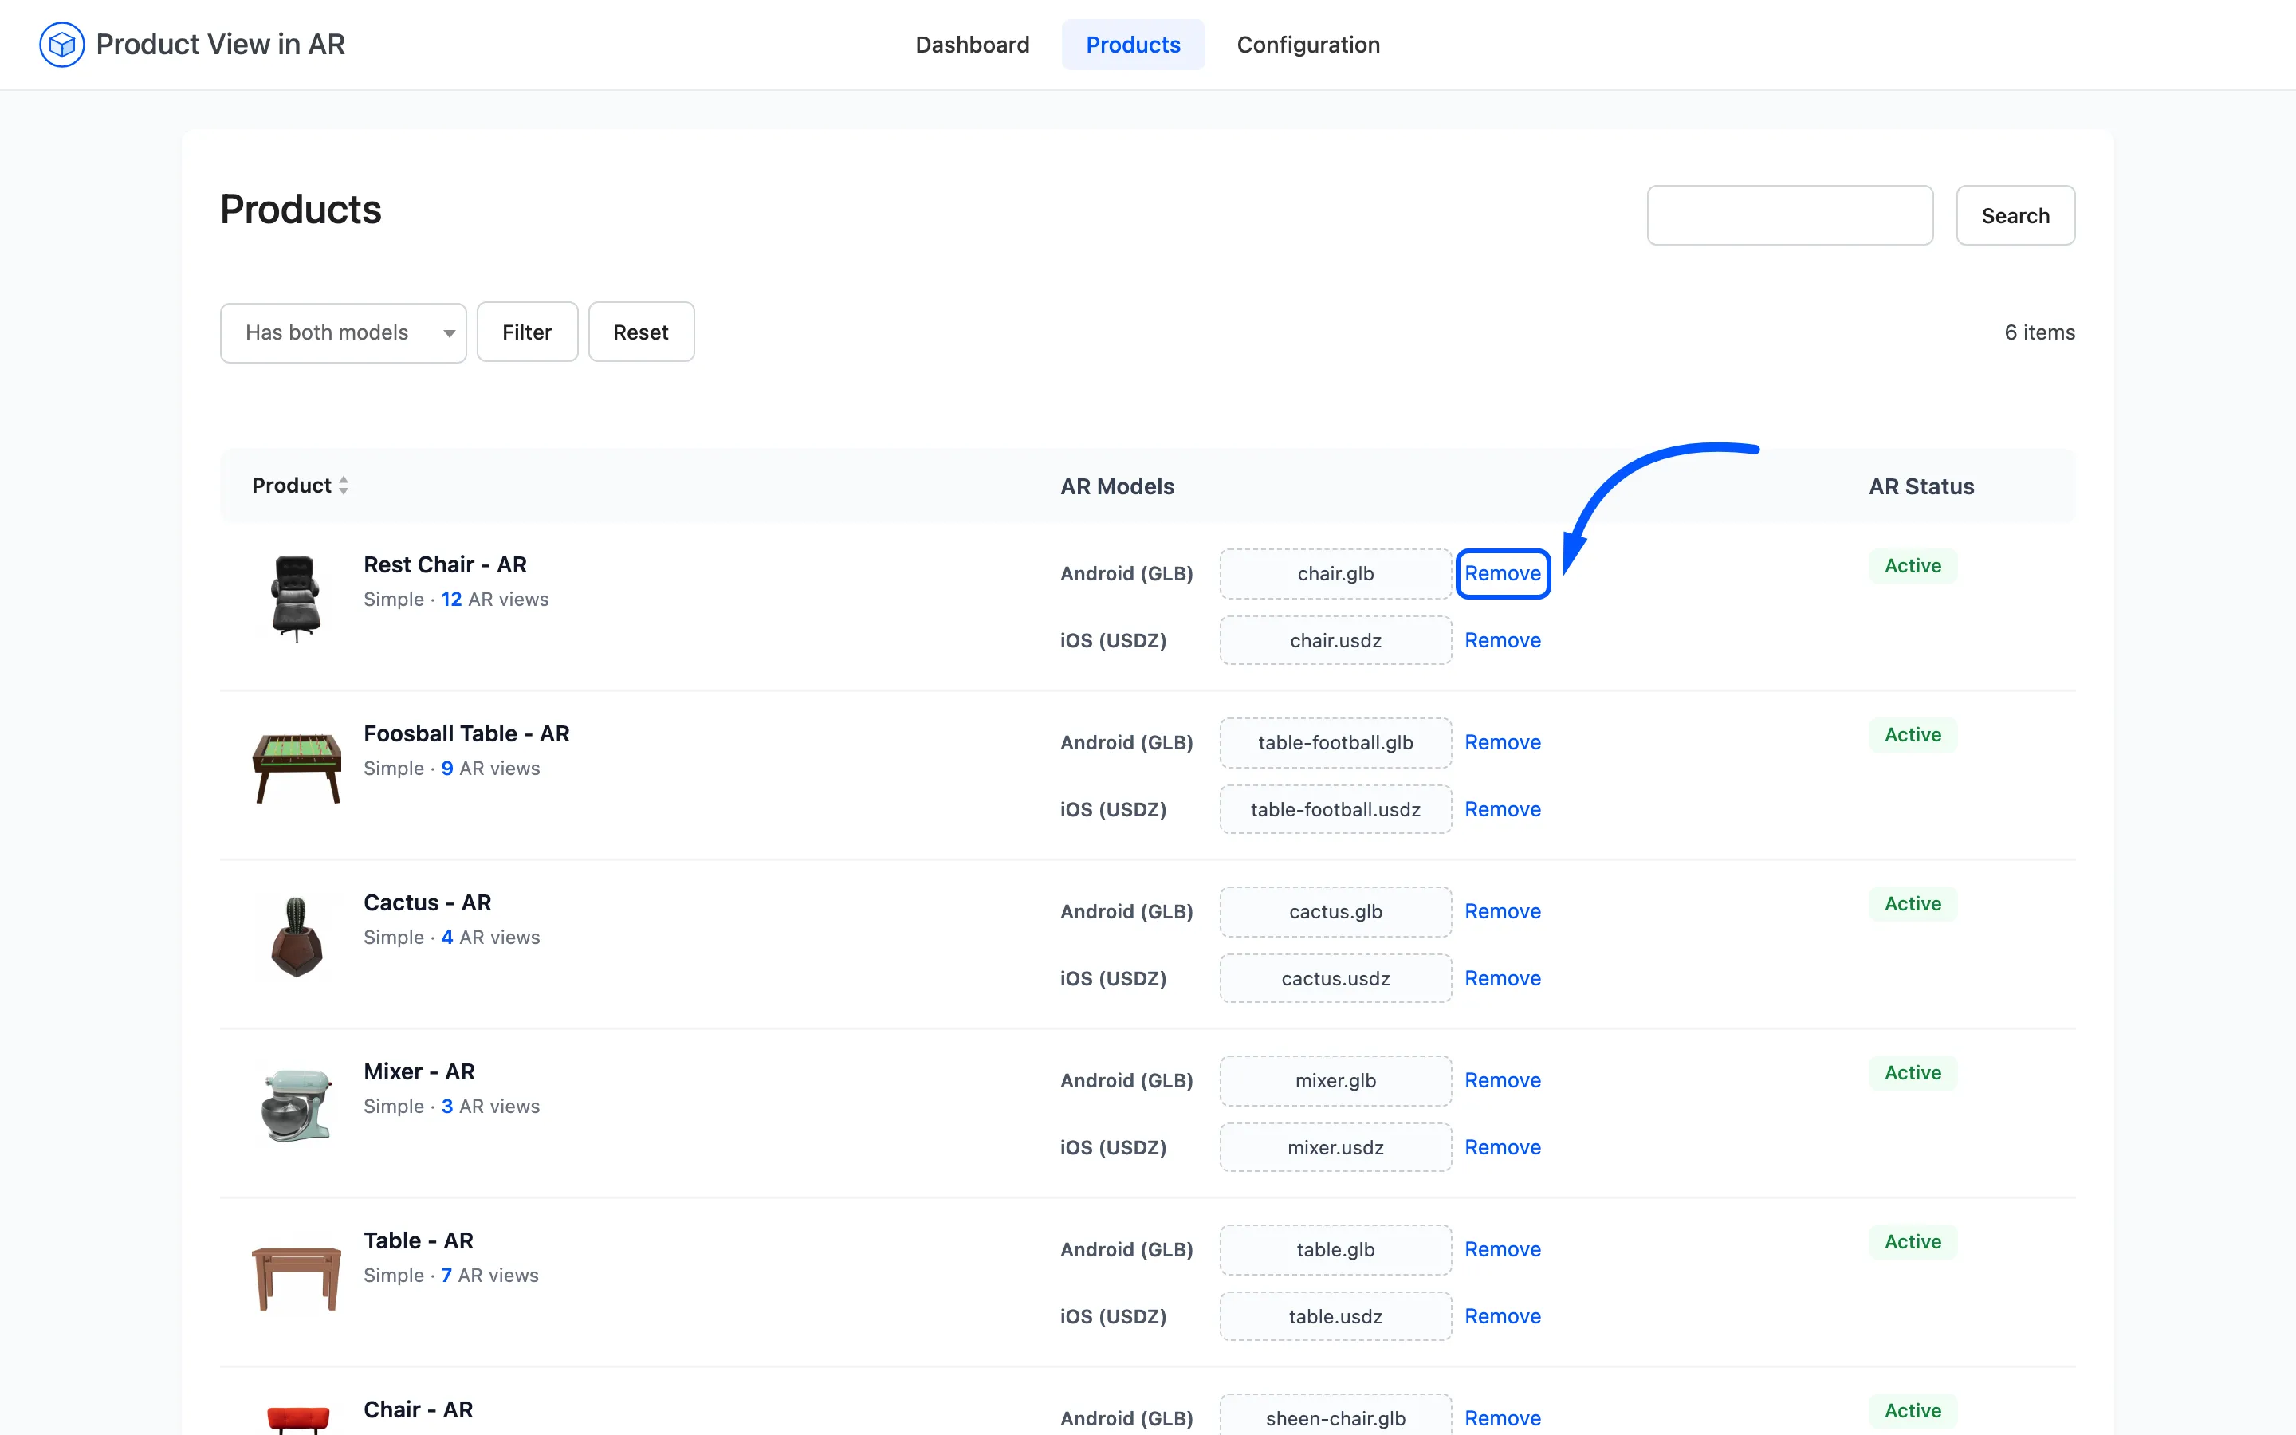Click the table.glb file box
Image resolution: width=2296 pixels, height=1435 pixels.
(1335, 1249)
